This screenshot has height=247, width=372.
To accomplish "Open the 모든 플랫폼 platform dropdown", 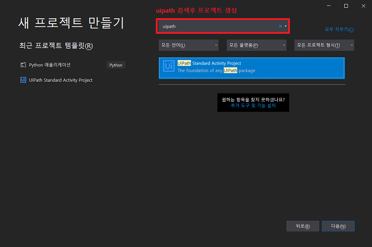I will (x=256, y=45).
